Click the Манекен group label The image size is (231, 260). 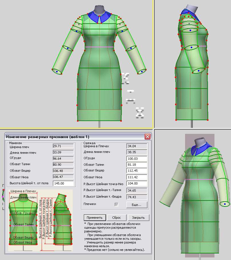tap(15, 143)
